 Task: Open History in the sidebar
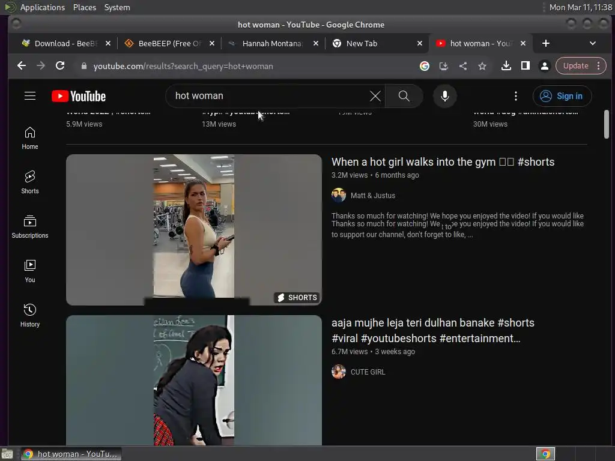click(30, 315)
